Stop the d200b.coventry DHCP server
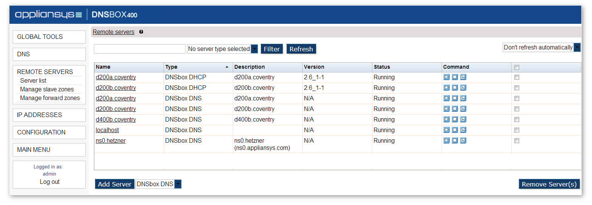This screenshot has width=592, height=205. pos(455,88)
